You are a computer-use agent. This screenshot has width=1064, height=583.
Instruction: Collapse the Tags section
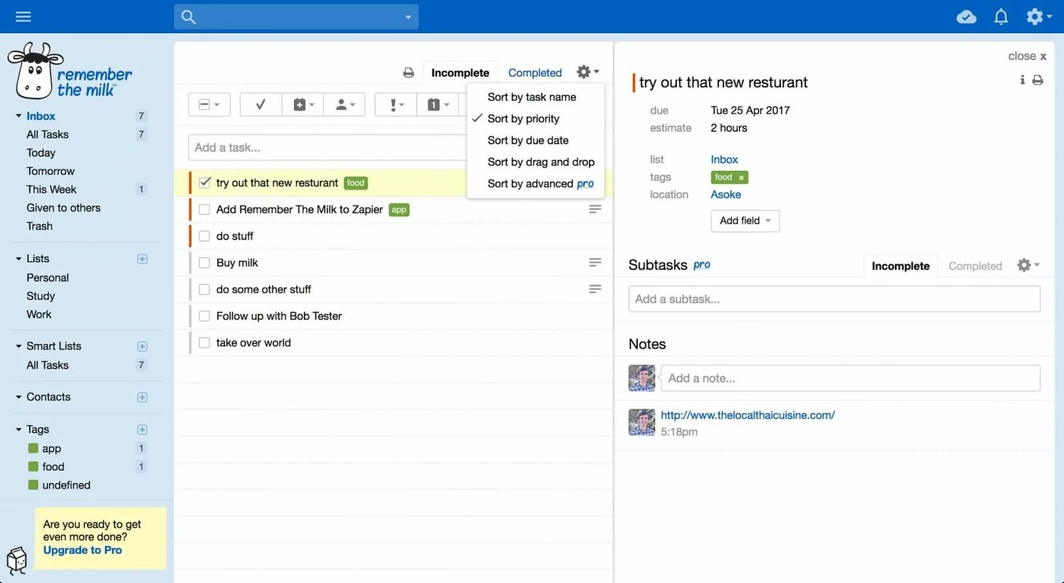(19, 430)
